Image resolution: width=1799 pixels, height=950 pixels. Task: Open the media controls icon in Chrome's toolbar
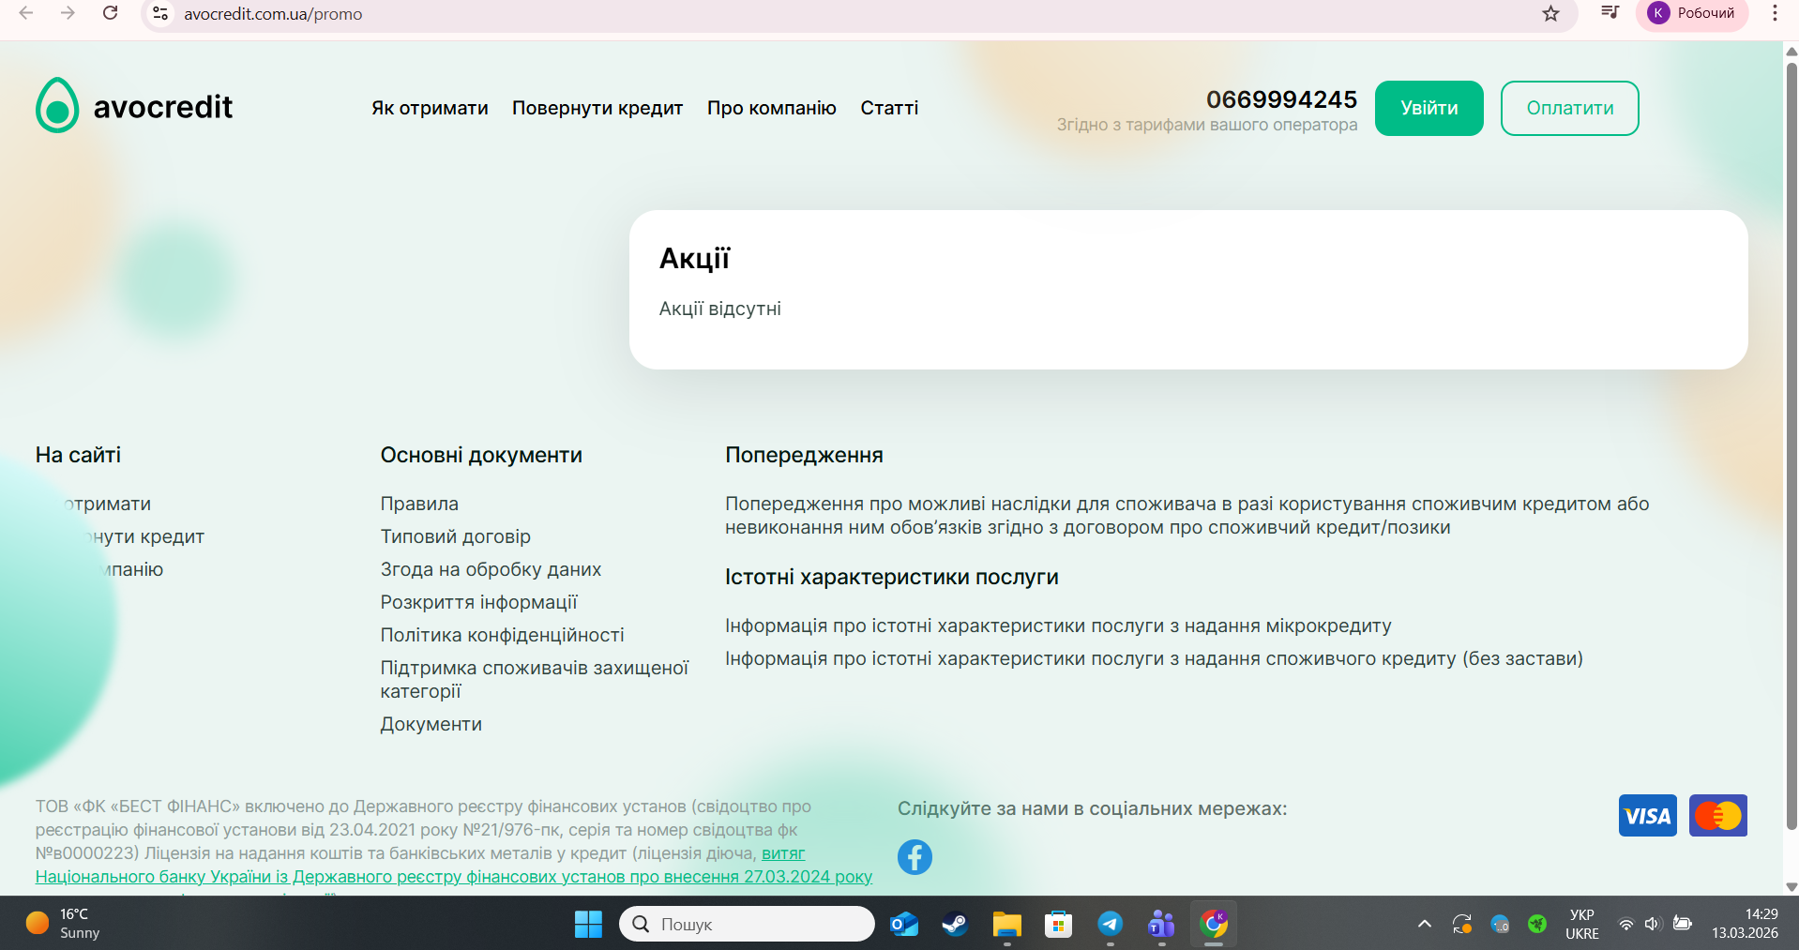1610,13
